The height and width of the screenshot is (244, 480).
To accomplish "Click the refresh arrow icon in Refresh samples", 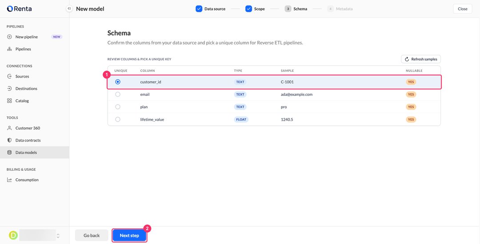I will [407, 59].
